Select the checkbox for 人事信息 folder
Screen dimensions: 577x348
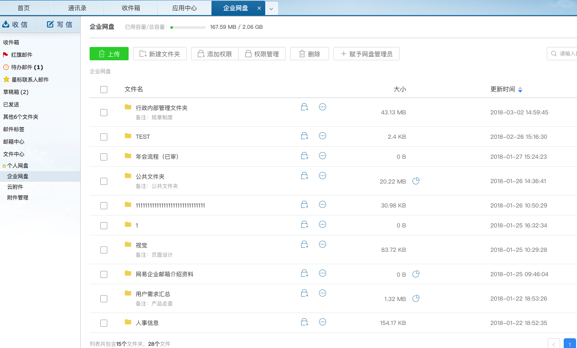(104, 323)
